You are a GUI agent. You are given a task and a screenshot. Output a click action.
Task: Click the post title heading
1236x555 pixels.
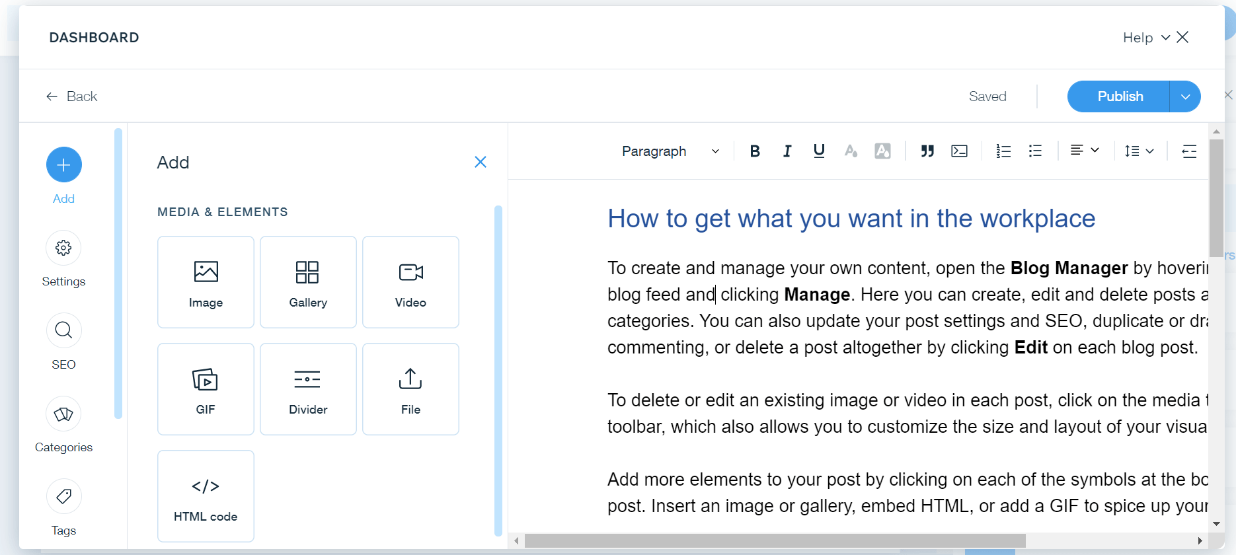pyautogui.click(x=851, y=219)
